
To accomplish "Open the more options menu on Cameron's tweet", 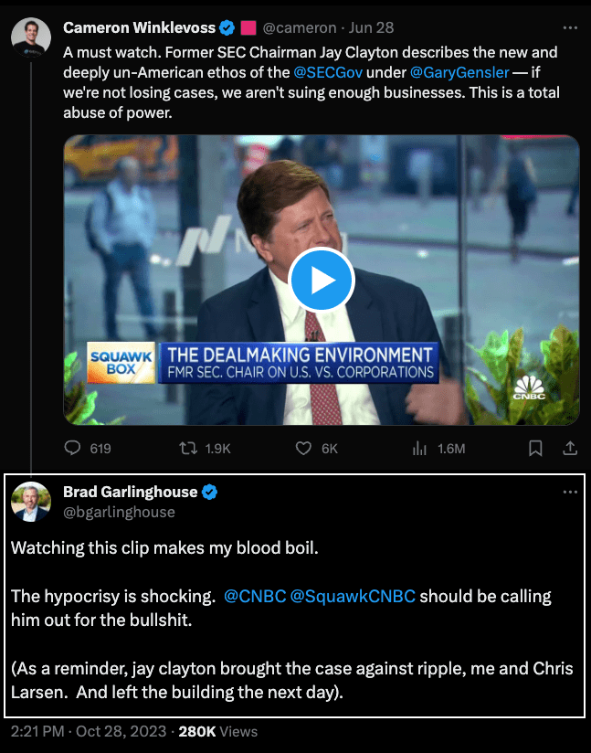I will pyautogui.click(x=571, y=27).
